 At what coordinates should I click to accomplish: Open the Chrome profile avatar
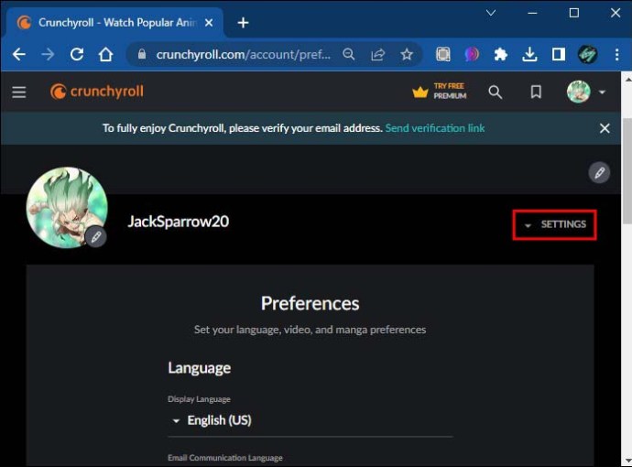click(588, 54)
